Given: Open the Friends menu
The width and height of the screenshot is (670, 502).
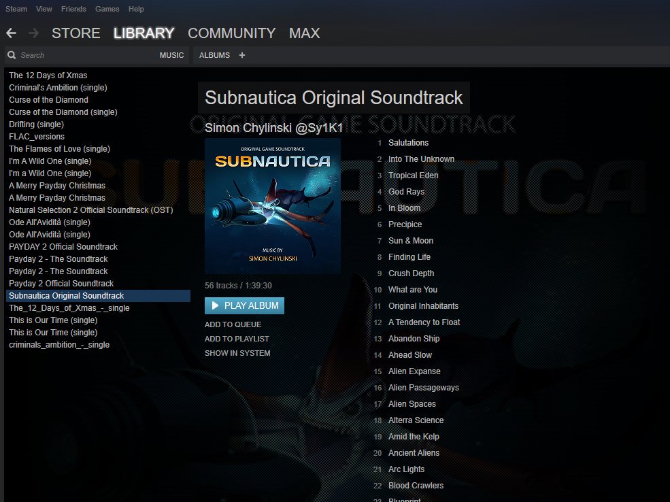Looking at the screenshot, I should (x=73, y=9).
